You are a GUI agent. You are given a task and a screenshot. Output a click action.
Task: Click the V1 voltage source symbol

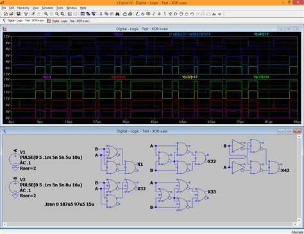[x=15, y=159]
